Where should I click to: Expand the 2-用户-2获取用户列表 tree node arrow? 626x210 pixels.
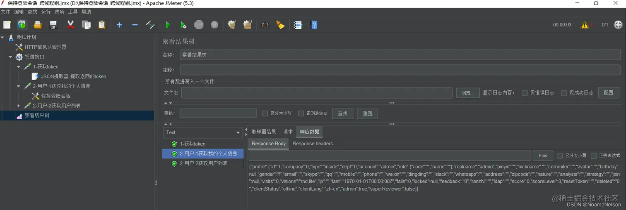(x=19, y=106)
